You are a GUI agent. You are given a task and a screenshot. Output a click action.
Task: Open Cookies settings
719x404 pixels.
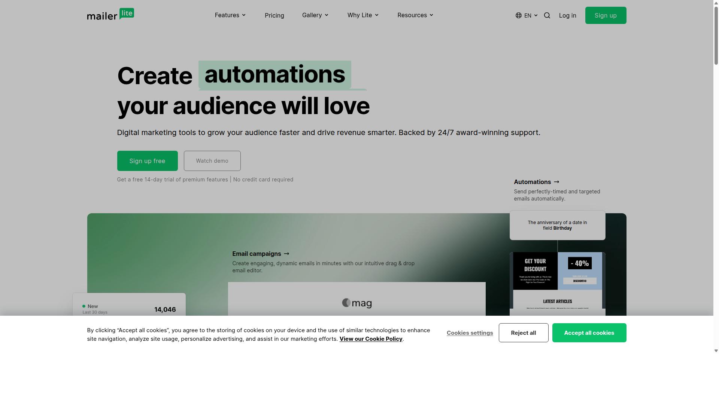tap(470, 333)
